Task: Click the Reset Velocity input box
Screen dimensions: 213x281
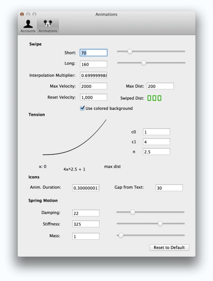Action: (93, 97)
